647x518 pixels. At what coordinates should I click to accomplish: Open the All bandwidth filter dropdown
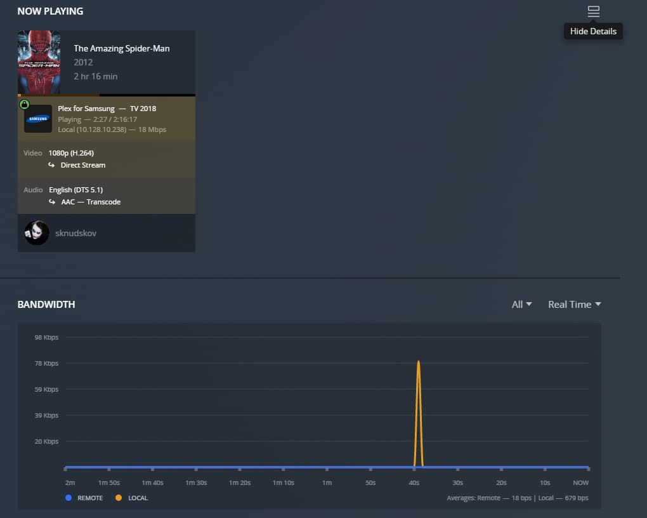tap(521, 305)
